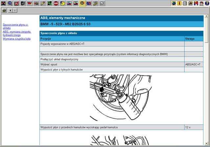Select the yellow pencil notes icon
The image size is (210, 147).
pyautogui.click(x=43, y=3)
